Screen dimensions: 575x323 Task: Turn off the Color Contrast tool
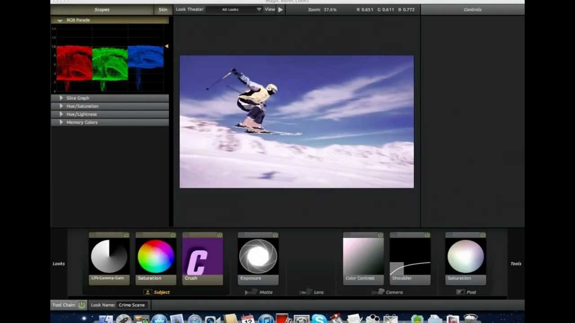(380, 235)
